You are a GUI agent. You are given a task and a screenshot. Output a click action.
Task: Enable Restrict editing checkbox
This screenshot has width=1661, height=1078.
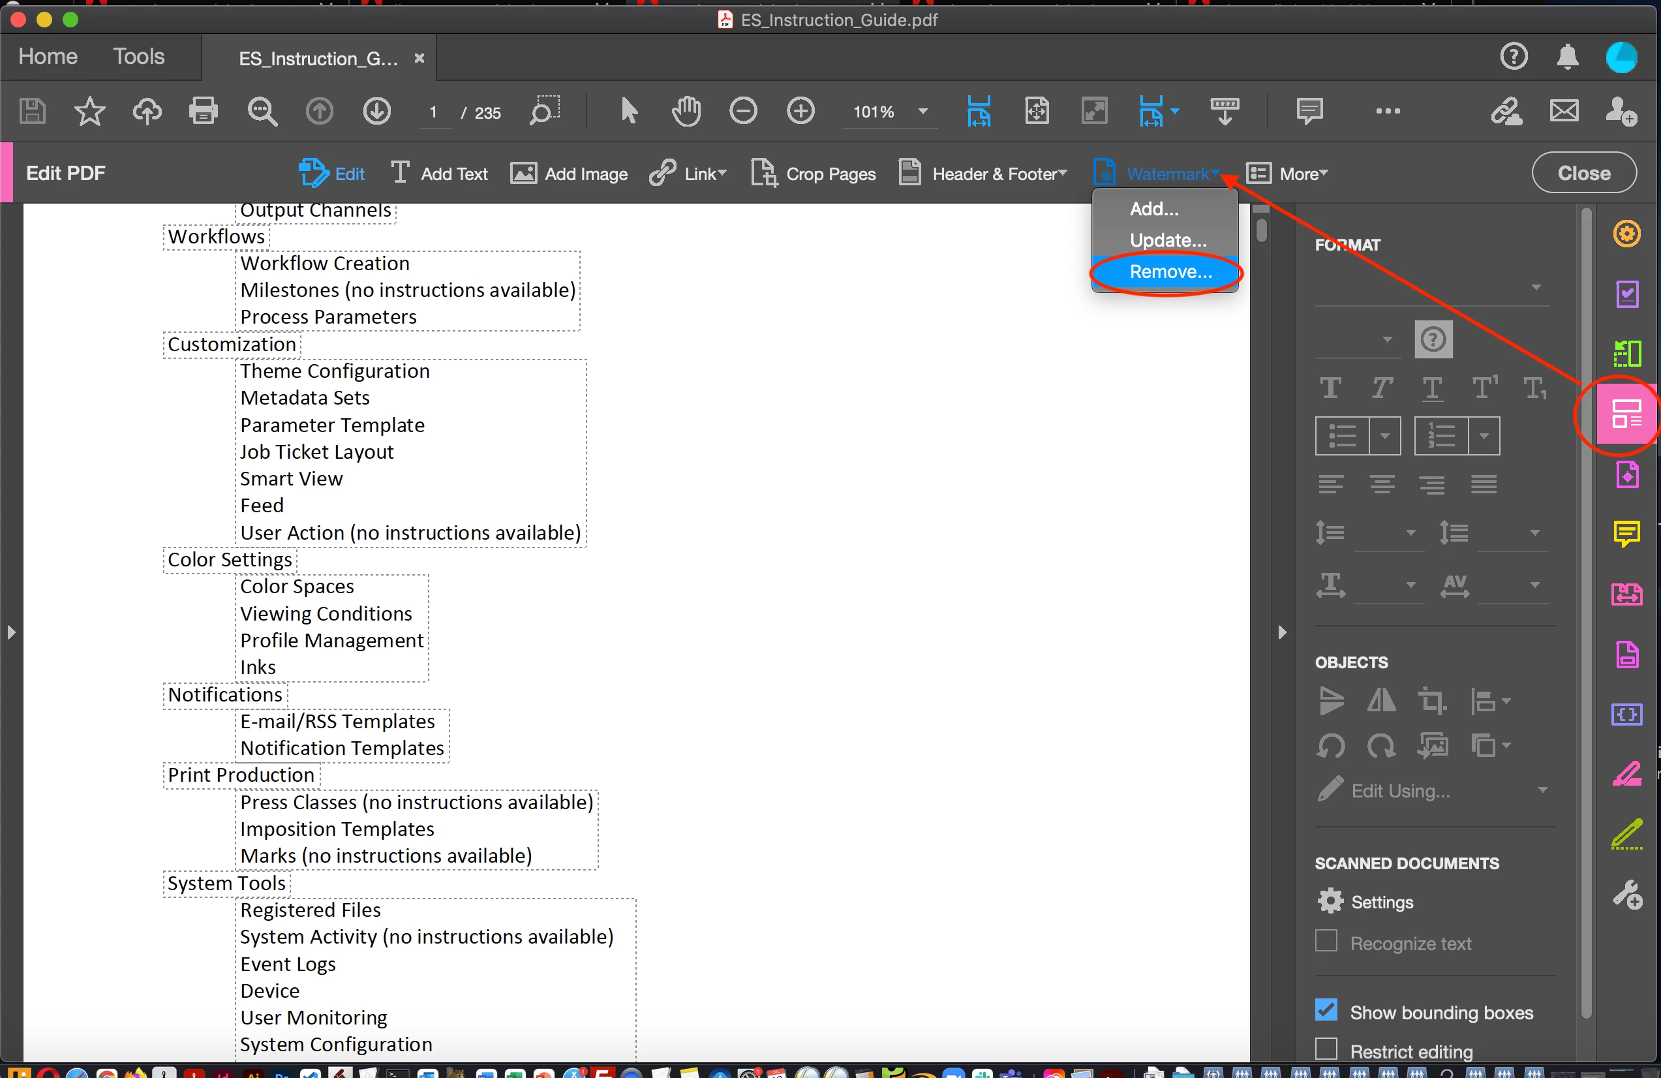pyautogui.click(x=1326, y=1049)
